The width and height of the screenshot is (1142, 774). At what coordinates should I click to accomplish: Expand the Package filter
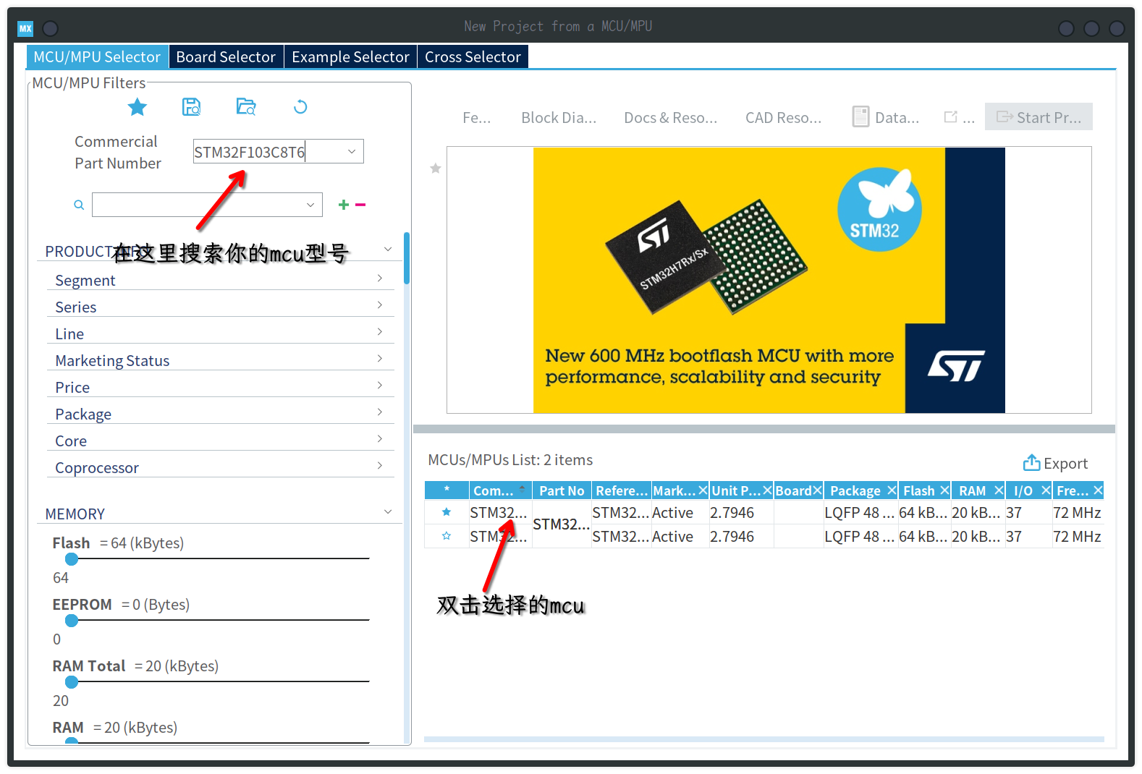coord(380,412)
